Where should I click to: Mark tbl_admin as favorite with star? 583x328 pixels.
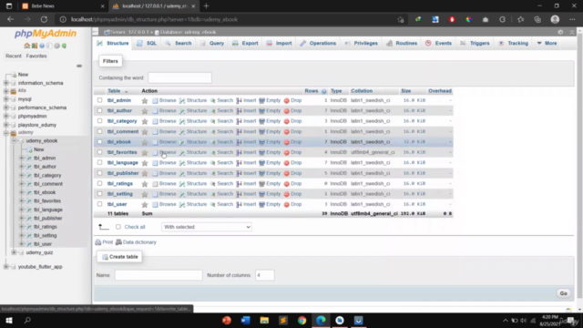point(145,100)
